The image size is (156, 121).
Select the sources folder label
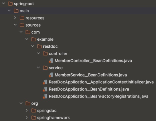[33, 25]
